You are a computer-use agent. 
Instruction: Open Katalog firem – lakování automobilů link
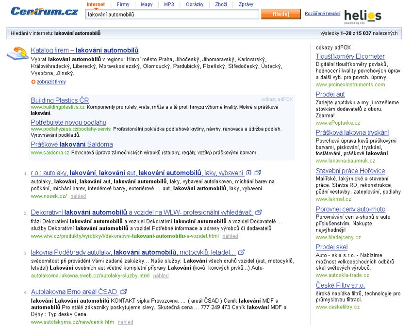[84, 50]
